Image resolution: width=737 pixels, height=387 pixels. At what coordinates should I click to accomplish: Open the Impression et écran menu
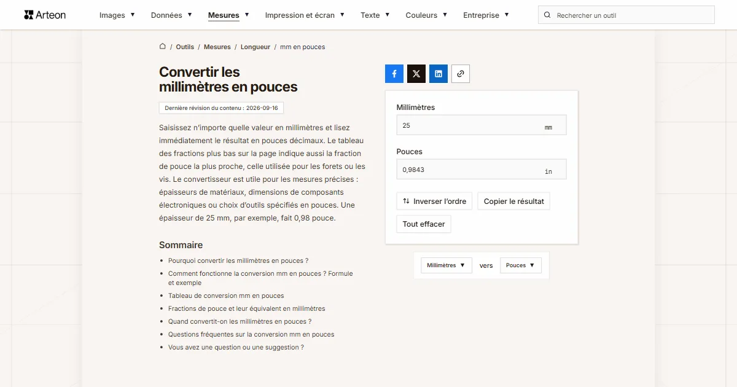(x=305, y=15)
